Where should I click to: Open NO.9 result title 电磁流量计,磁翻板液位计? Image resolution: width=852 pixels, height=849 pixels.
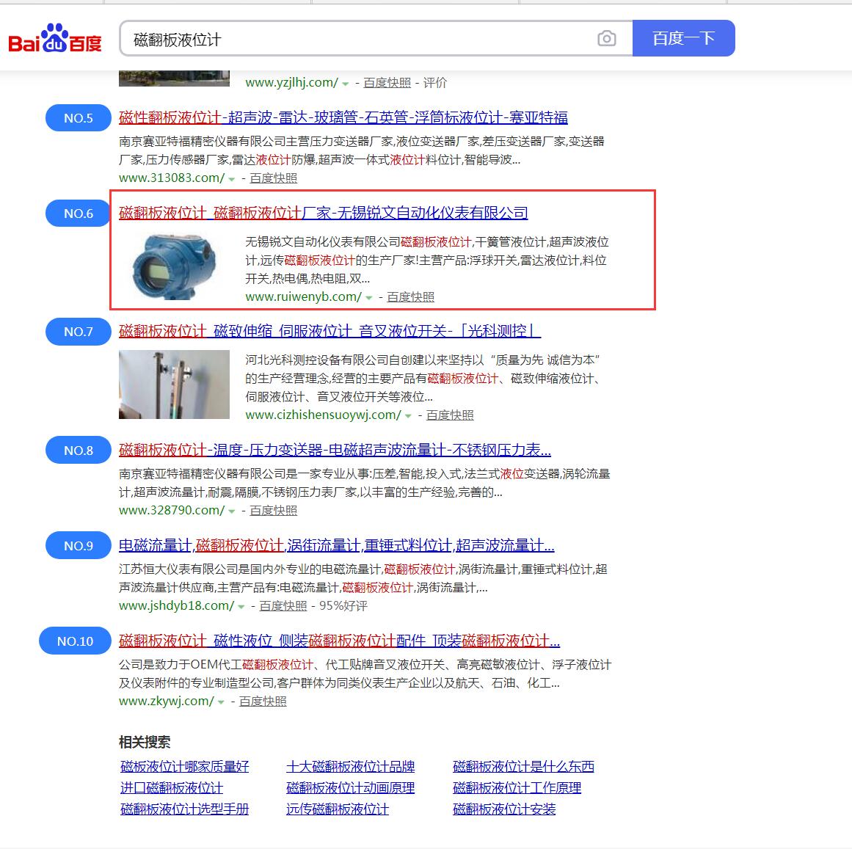337,545
